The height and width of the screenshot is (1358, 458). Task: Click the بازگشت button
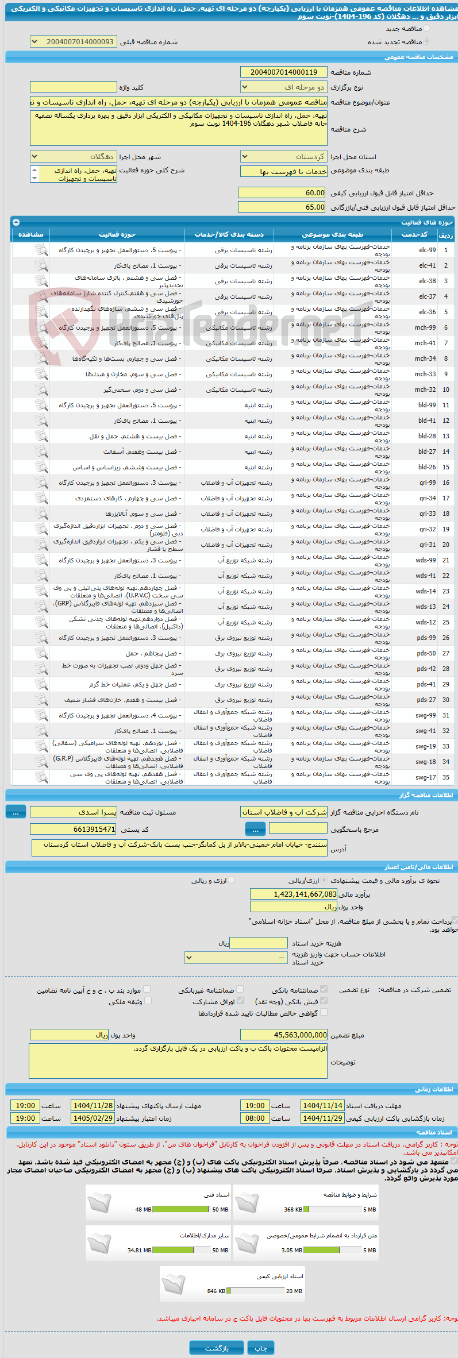[x=217, y=1348]
